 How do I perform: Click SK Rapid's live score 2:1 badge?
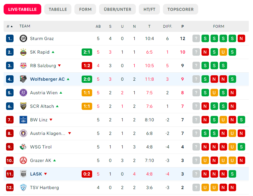(x=87, y=52)
